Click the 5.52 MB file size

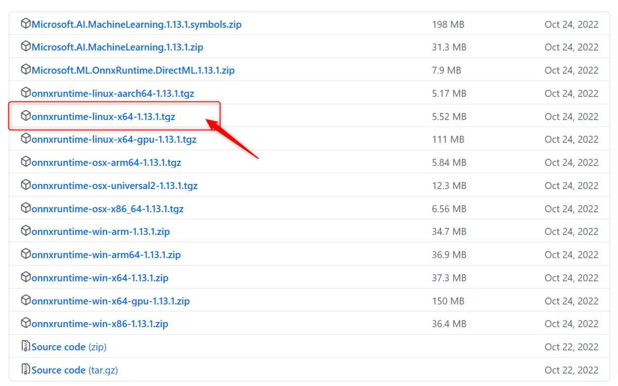(x=449, y=116)
